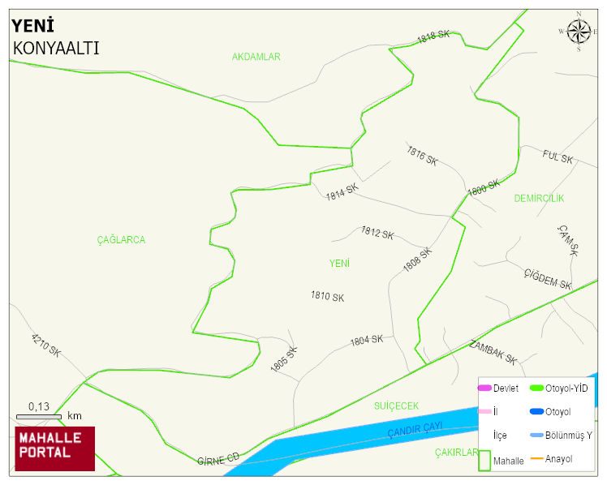Click the compass rose icon
Screen dimensions: 607x485
point(579,32)
